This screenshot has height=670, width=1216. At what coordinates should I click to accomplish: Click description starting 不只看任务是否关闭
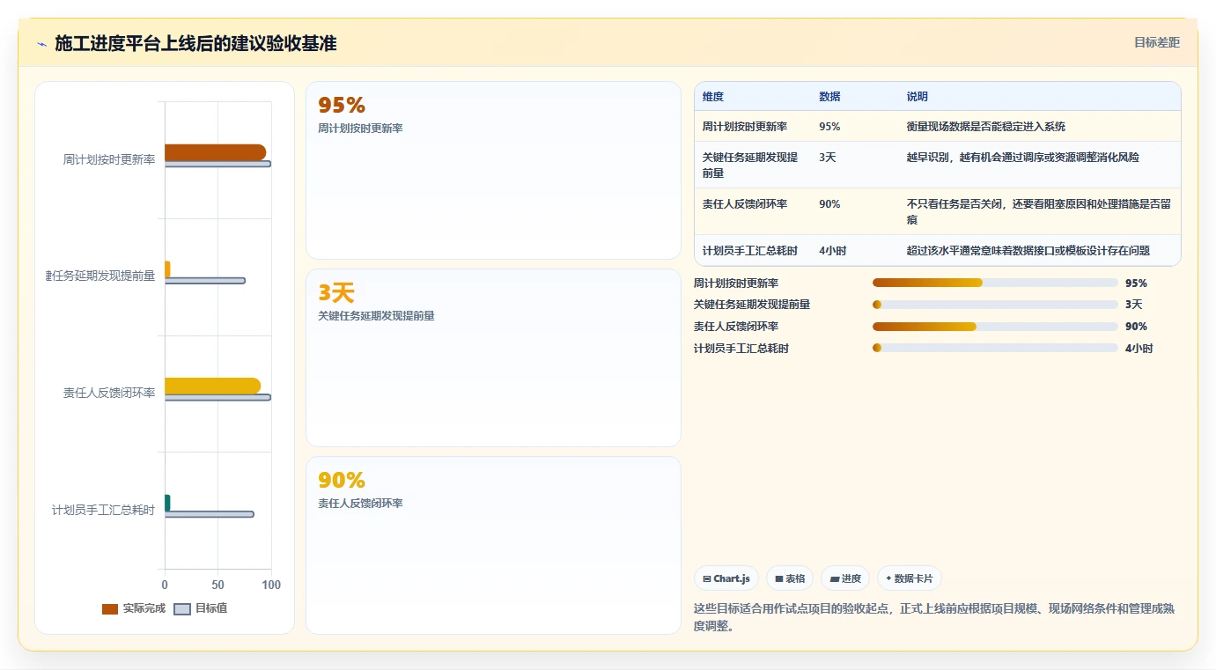1039,211
